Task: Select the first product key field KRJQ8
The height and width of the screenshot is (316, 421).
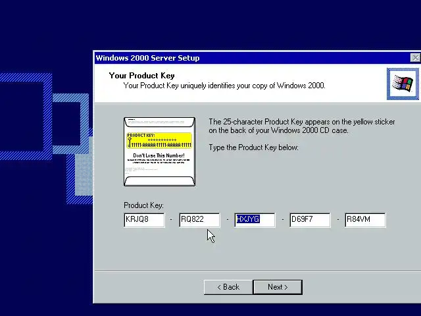Action: coord(145,220)
